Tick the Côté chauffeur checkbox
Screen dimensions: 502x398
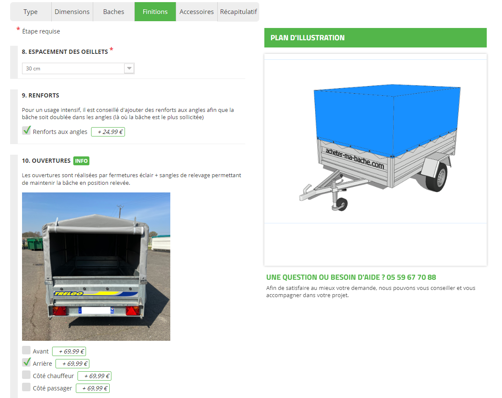26,375
